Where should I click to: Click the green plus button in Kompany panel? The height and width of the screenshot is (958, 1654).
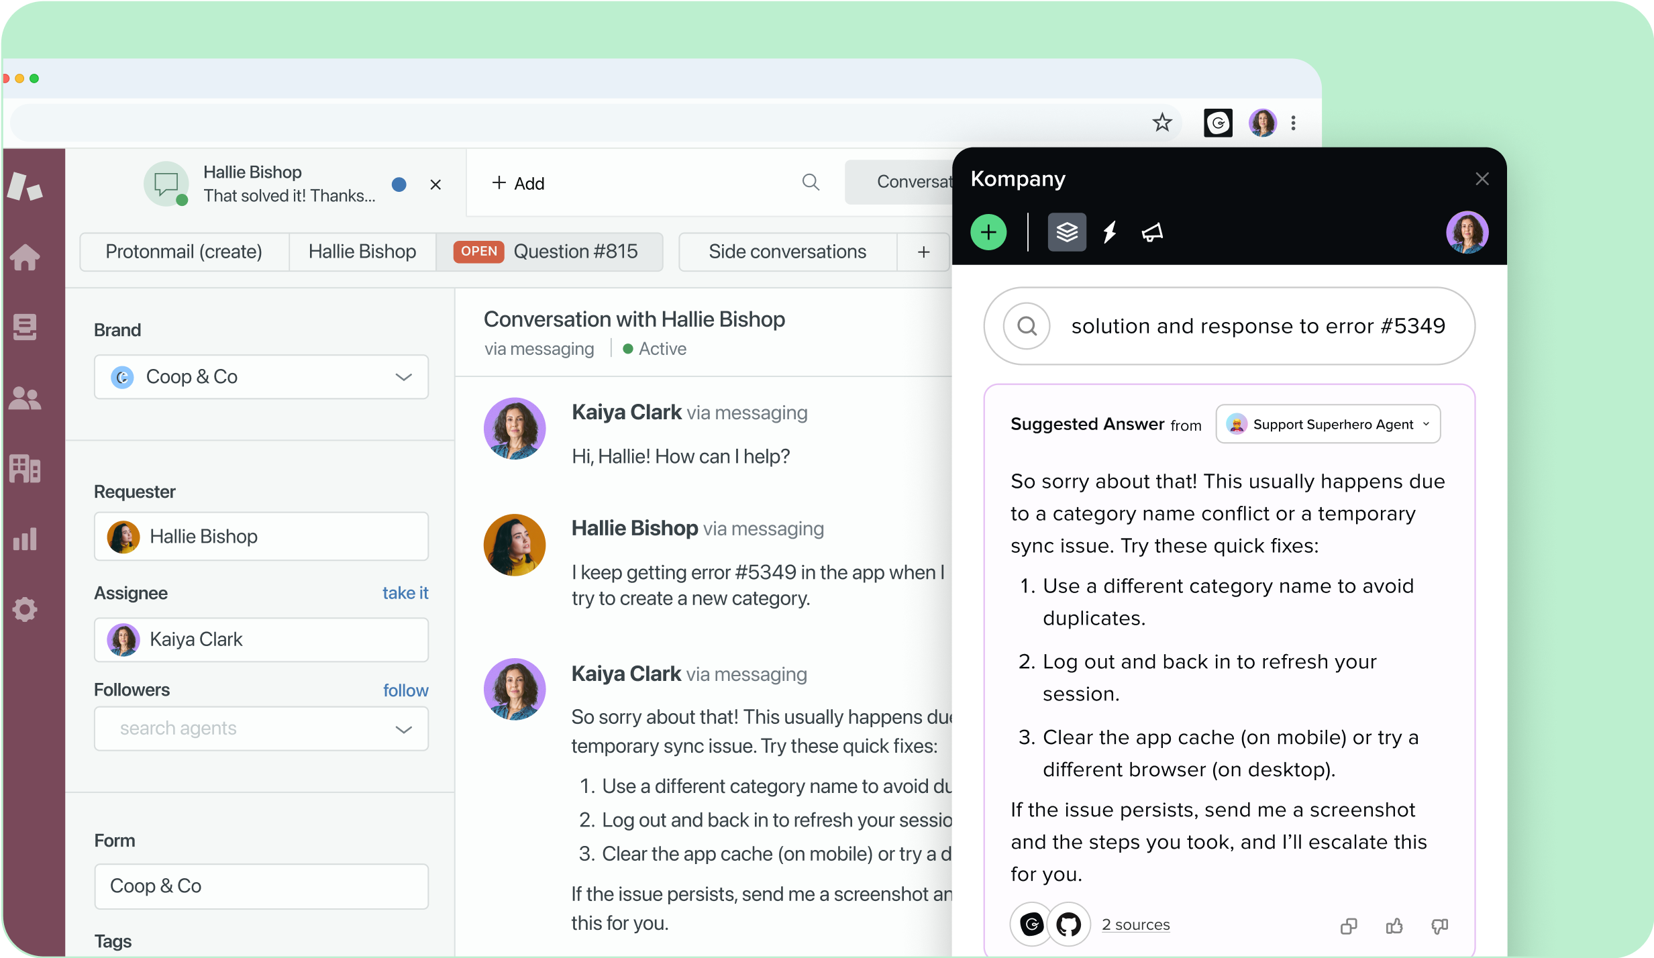point(988,233)
